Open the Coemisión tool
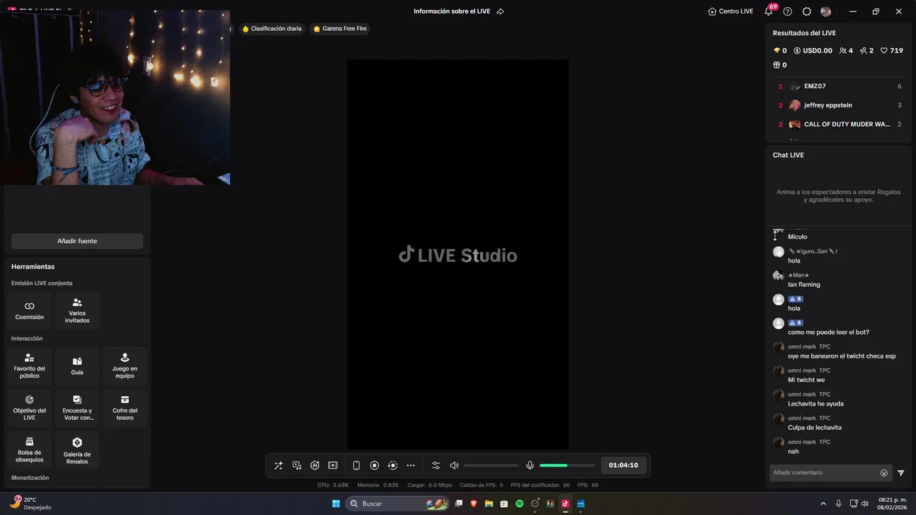Screen dimensions: 916x515 point(29,311)
